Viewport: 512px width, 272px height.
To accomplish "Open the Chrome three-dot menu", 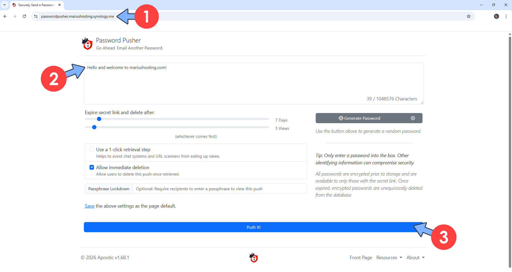I will (x=506, y=16).
